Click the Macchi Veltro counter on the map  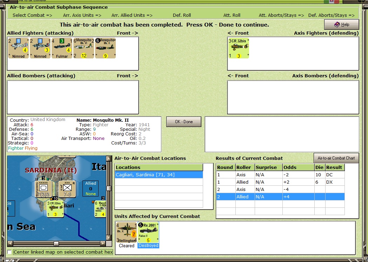100,209
